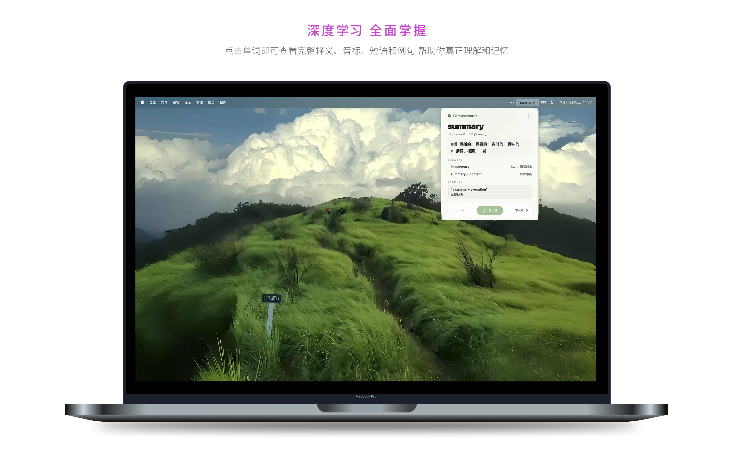Open the 访达 menu

click(x=152, y=102)
